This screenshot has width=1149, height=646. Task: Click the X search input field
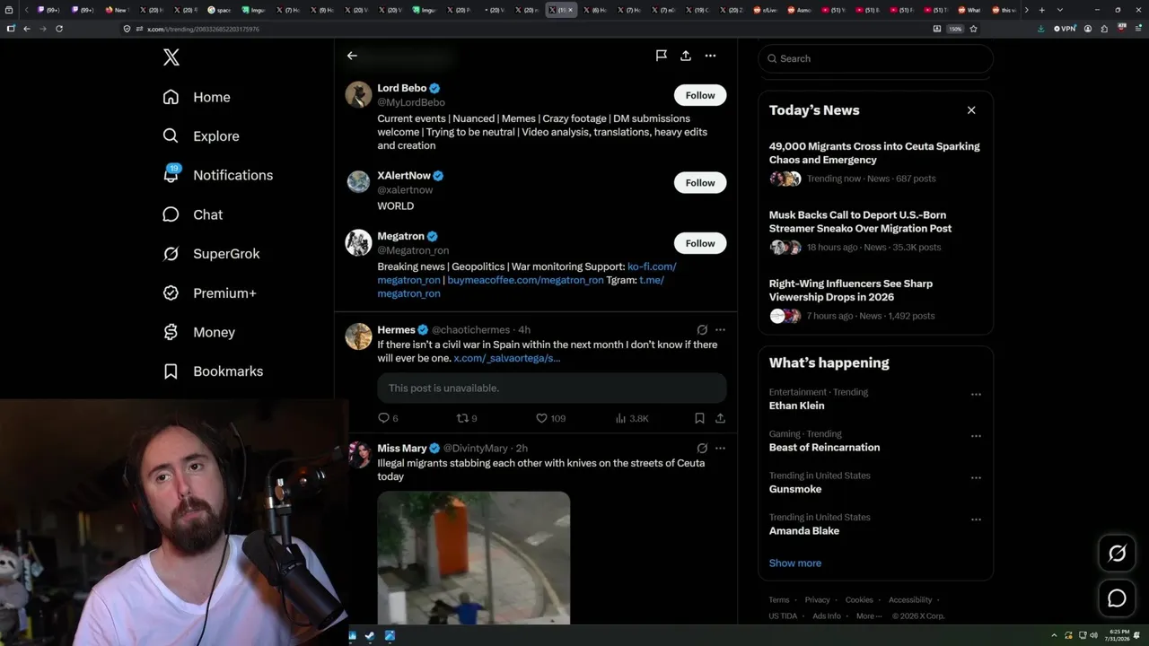tap(876, 58)
